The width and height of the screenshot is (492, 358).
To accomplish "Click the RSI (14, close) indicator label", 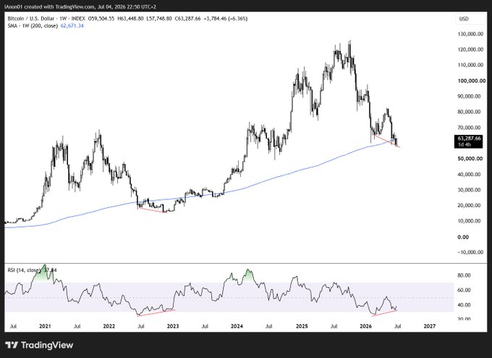I will (24, 270).
